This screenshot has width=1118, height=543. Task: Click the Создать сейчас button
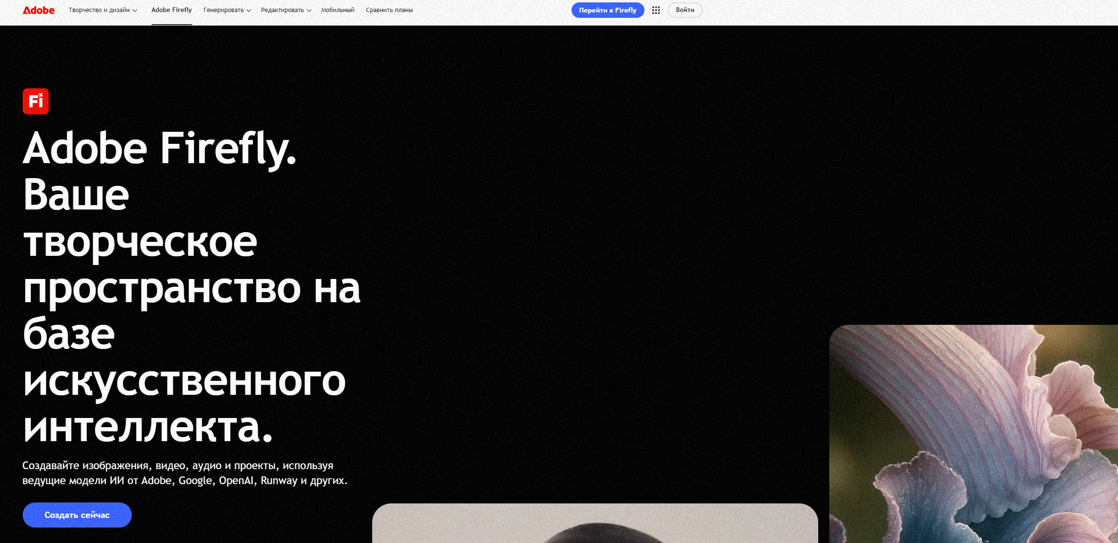(77, 515)
